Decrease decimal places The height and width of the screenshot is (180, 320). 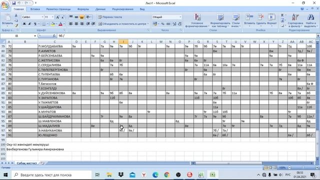tap(180, 24)
